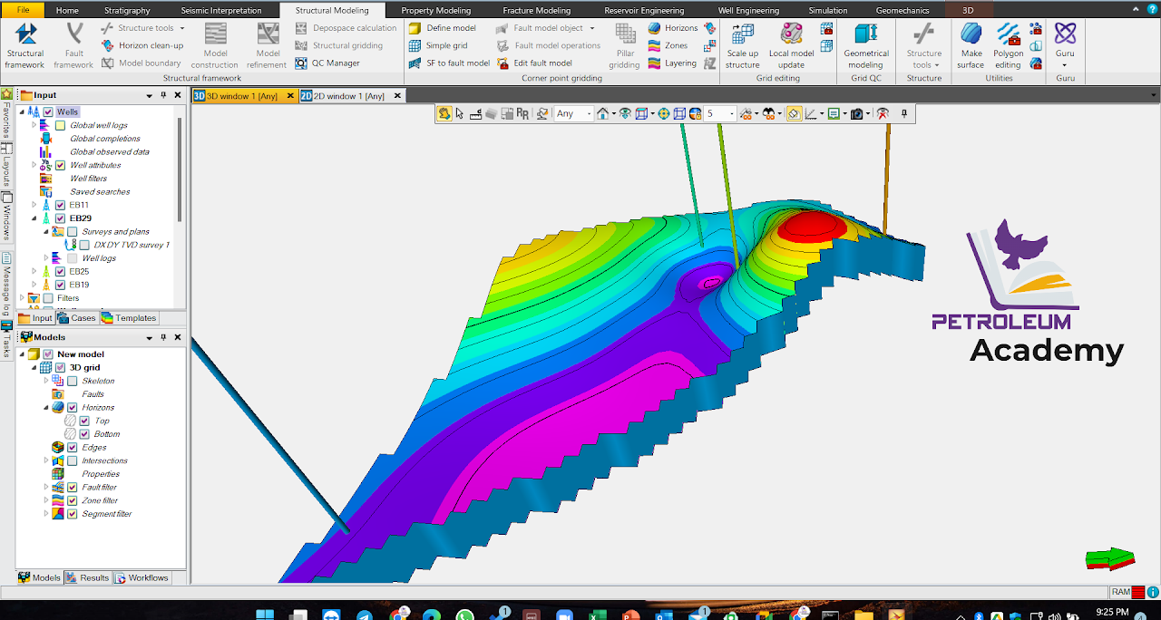Click the orthogonal cube view icon
This screenshot has width=1161, height=620.
coord(679,113)
